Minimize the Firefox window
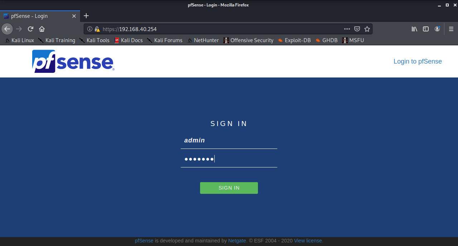The height and width of the screenshot is (246, 458). tap(440, 5)
